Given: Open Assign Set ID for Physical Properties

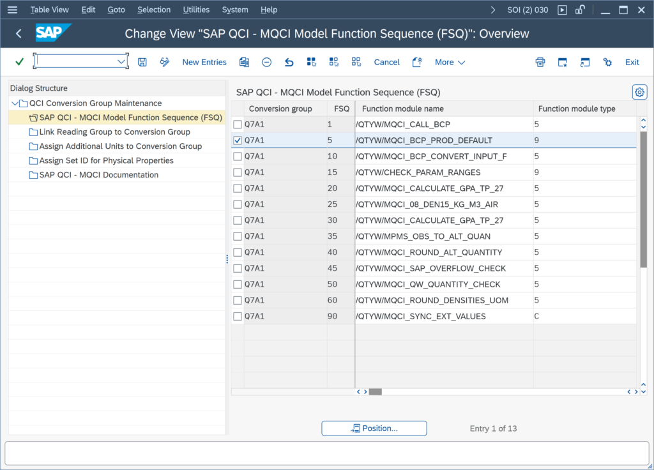Looking at the screenshot, I should coord(107,160).
